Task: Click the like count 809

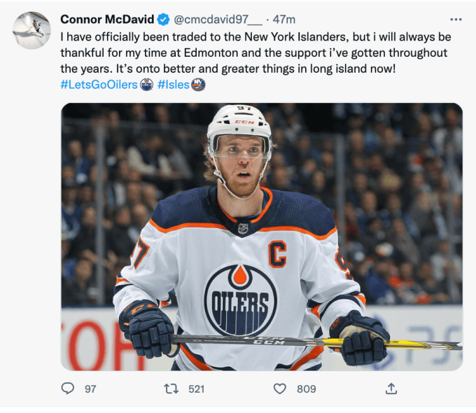Action: click(306, 388)
